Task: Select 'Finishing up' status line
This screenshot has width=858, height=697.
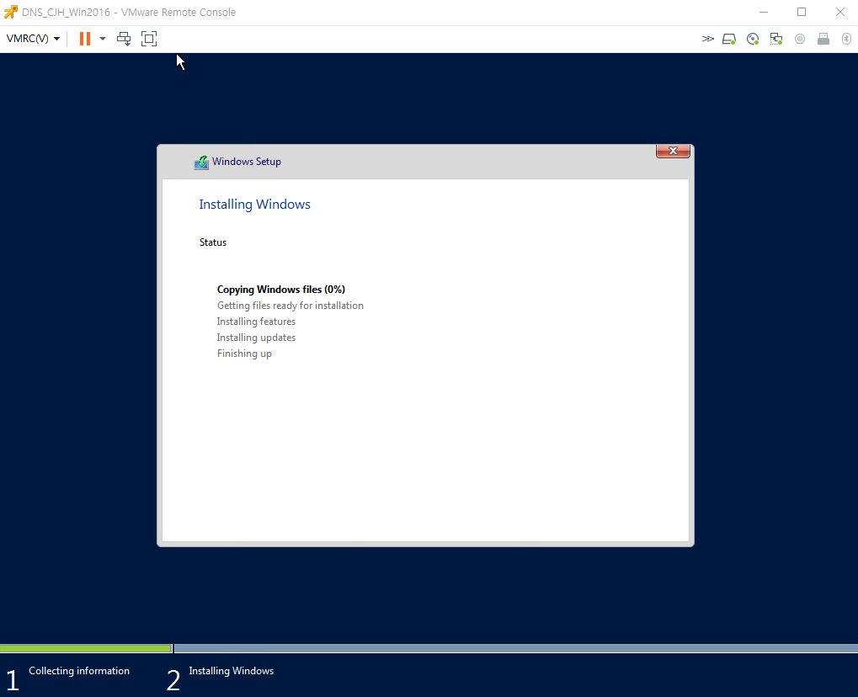Action: coord(244,354)
